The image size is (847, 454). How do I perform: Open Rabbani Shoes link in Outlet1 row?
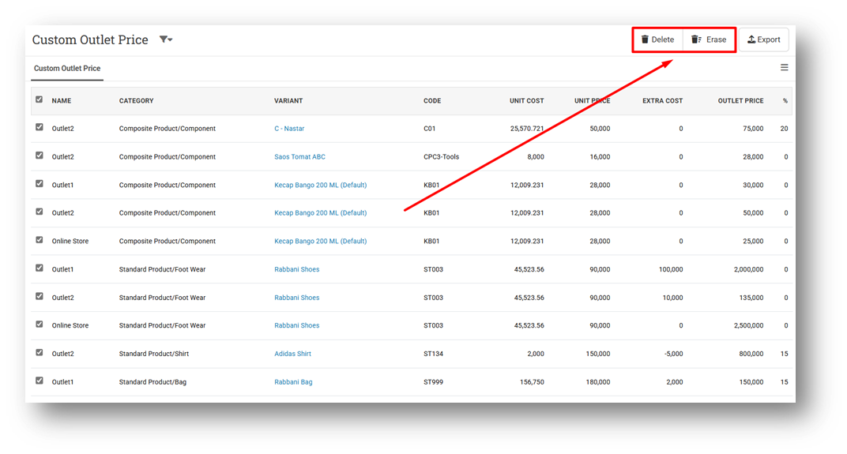pos(296,269)
